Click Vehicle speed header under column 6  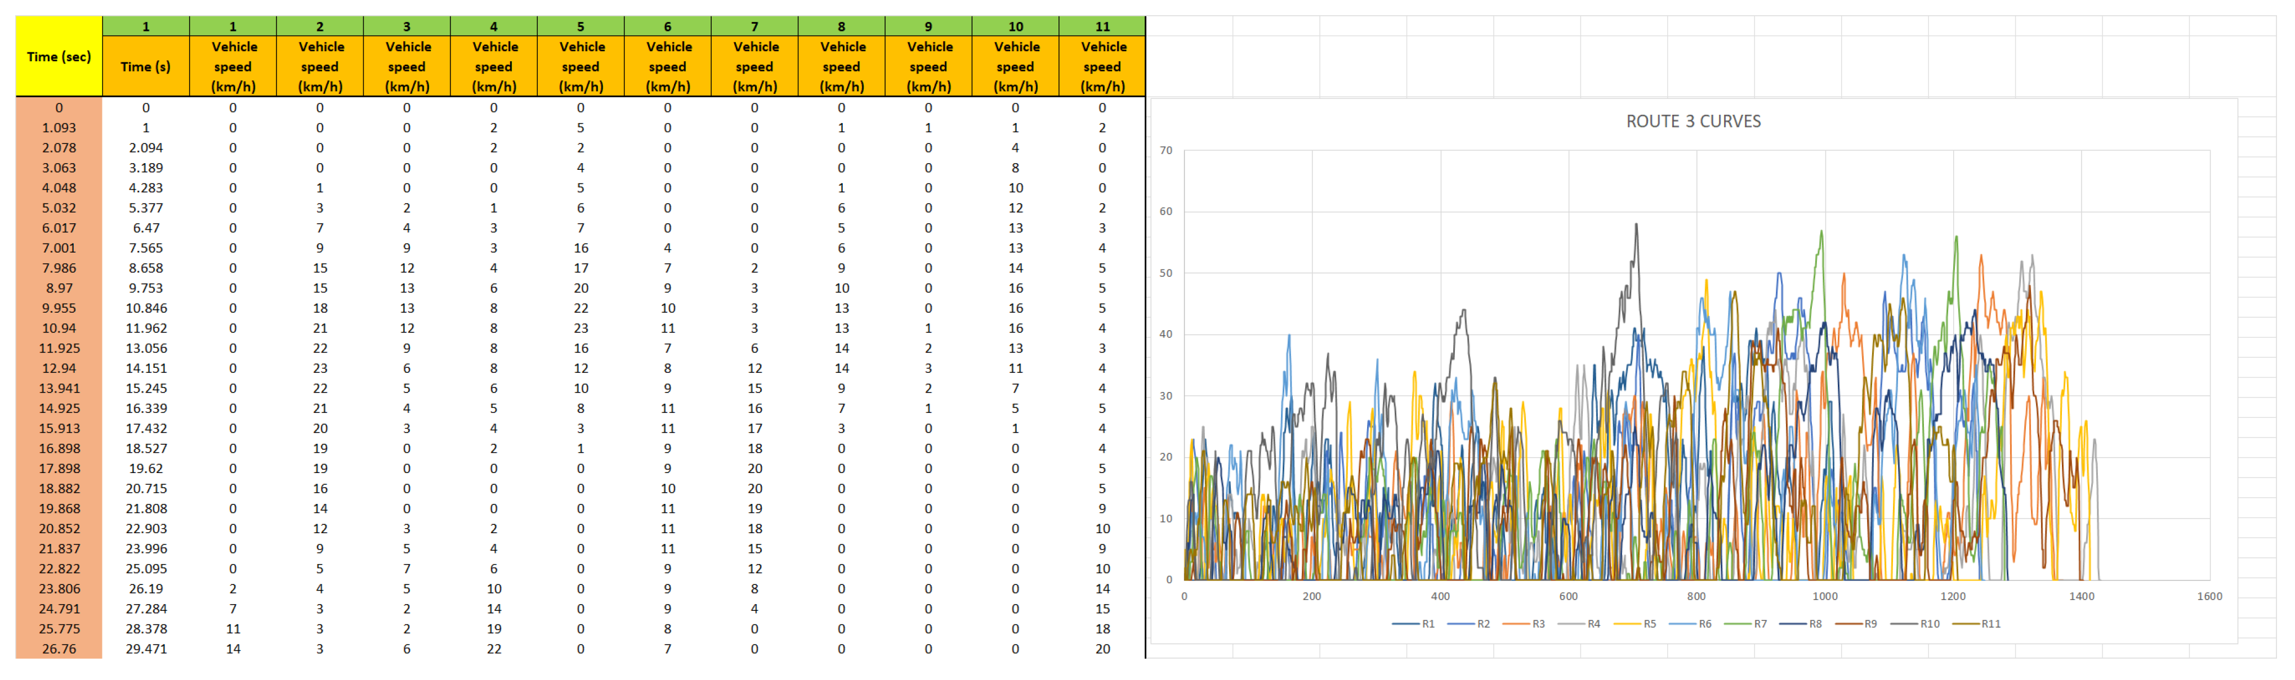coord(667,67)
